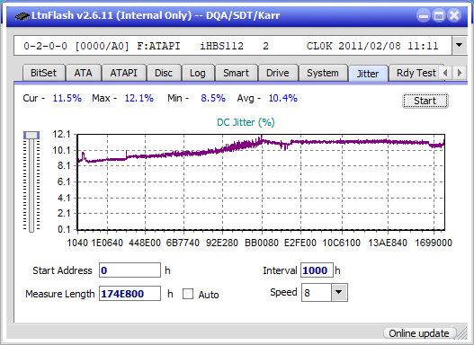Click the window resize grip corner
The image size is (474, 345).
462,333
